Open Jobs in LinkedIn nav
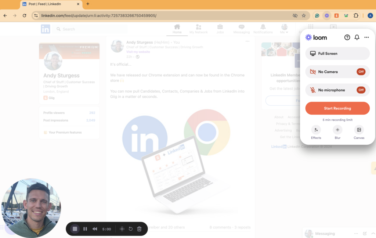Viewport: 376px width, 238px height. 220,29
